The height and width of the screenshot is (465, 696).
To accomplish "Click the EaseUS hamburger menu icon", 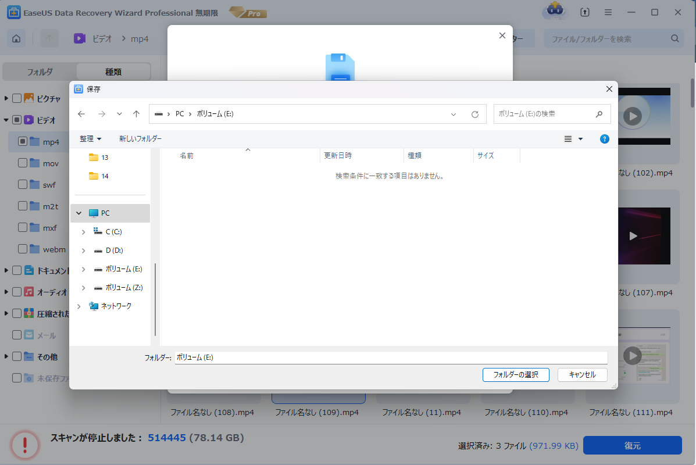I will point(608,12).
